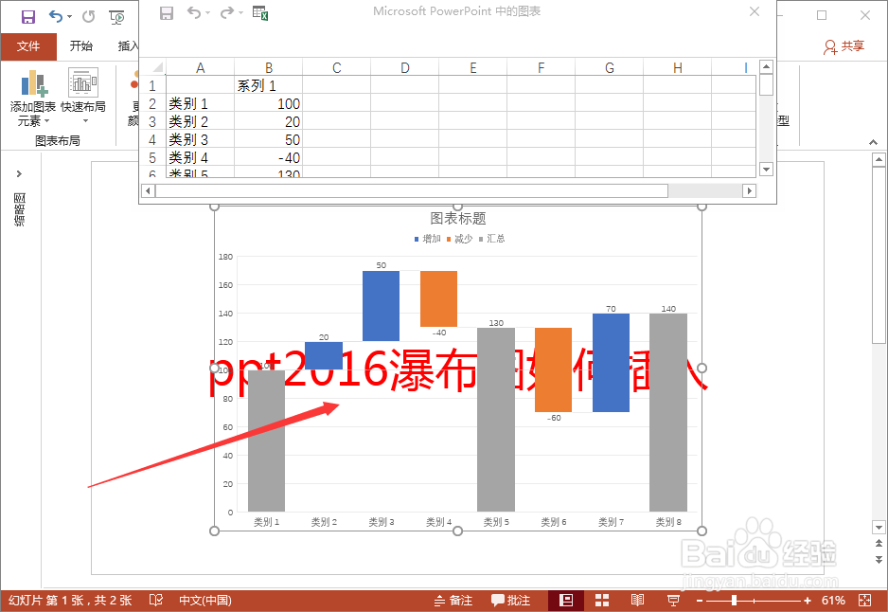Open redo dropdown in chart data window
The width and height of the screenshot is (888, 612).
(240, 13)
